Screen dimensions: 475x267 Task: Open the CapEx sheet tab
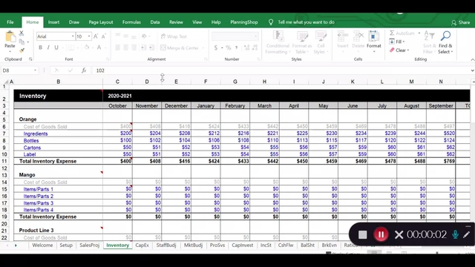pyautogui.click(x=142, y=245)
